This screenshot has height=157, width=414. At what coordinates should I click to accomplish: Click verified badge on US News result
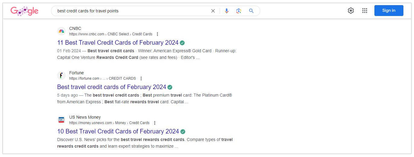(x=183, y=132)
